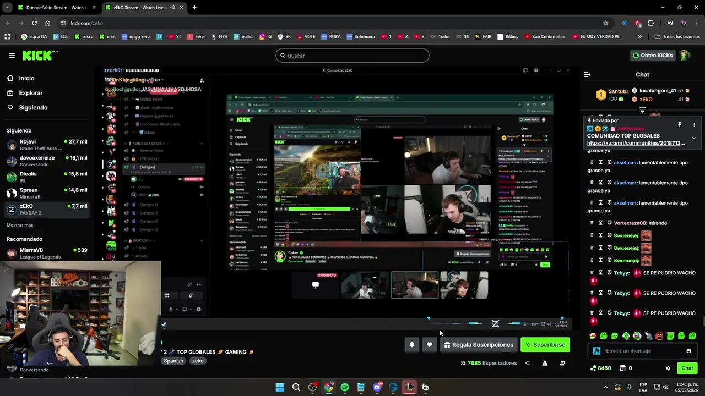
Task: Click the report warning triangle icon
Action: pyautogui.click(x=545, y=363)
